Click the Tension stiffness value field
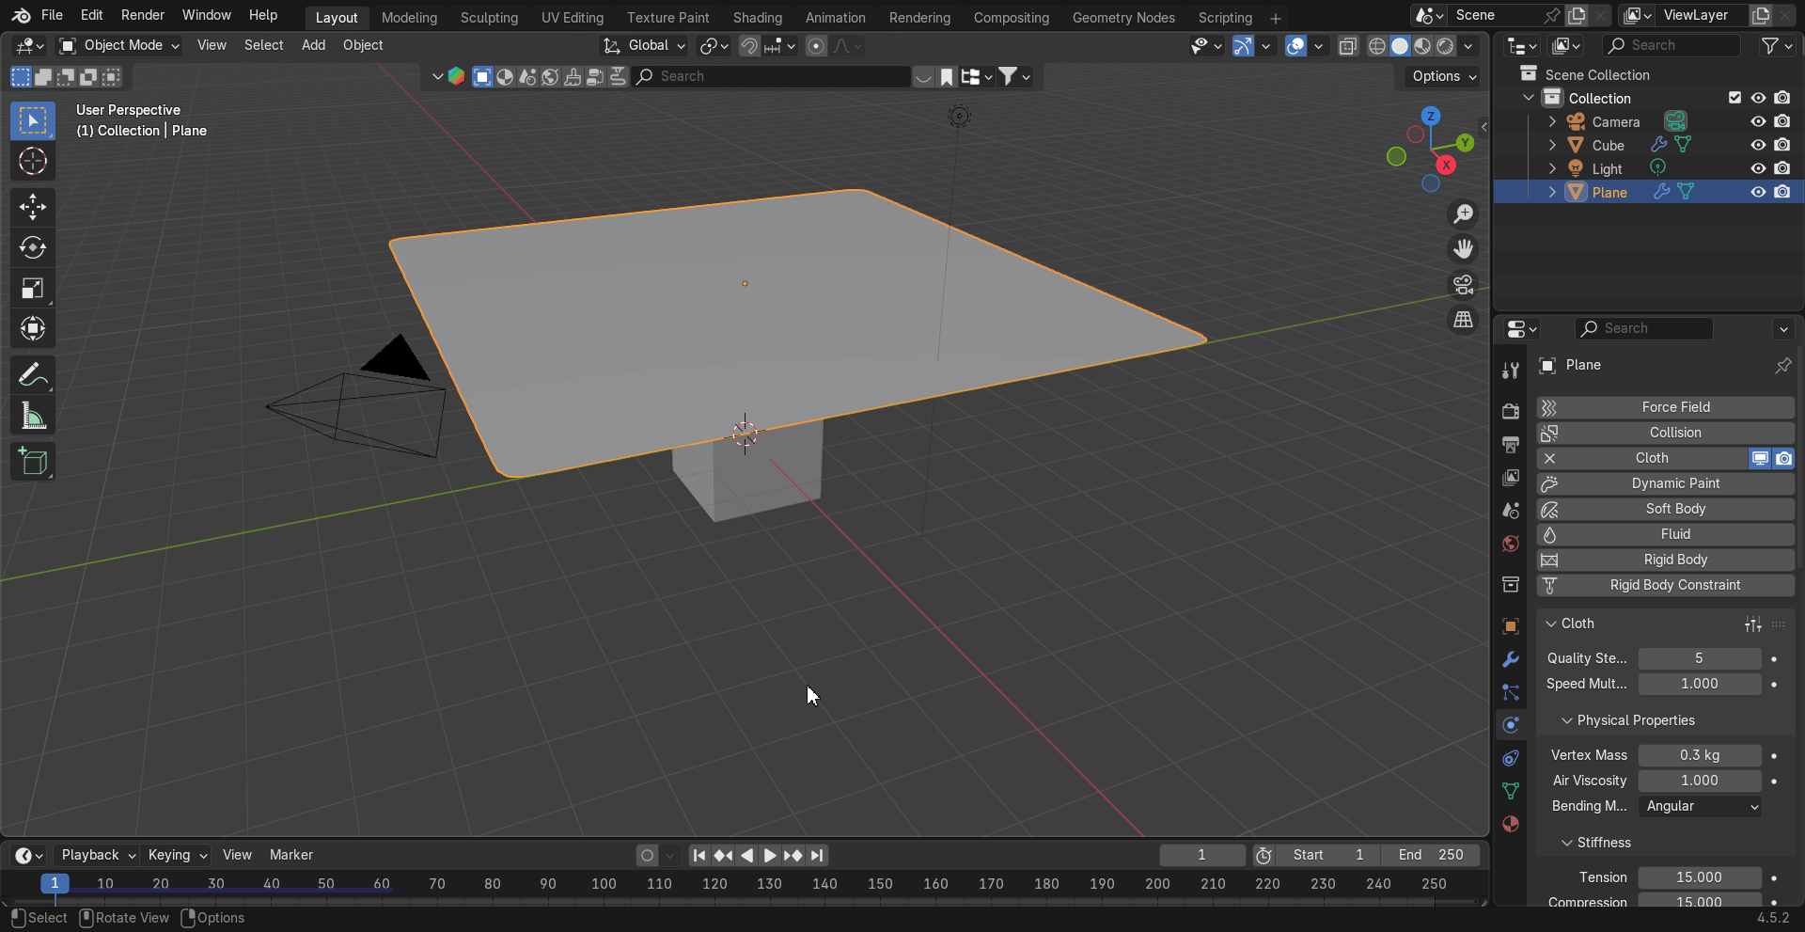Screen dimensions: 1805x932 [1700, 877]
